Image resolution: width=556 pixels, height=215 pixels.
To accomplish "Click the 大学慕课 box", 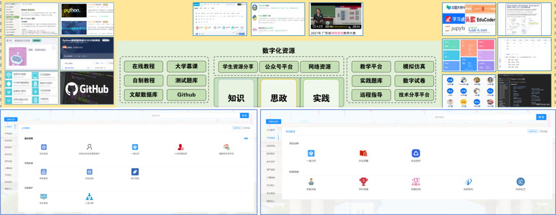I will [186, 67].
